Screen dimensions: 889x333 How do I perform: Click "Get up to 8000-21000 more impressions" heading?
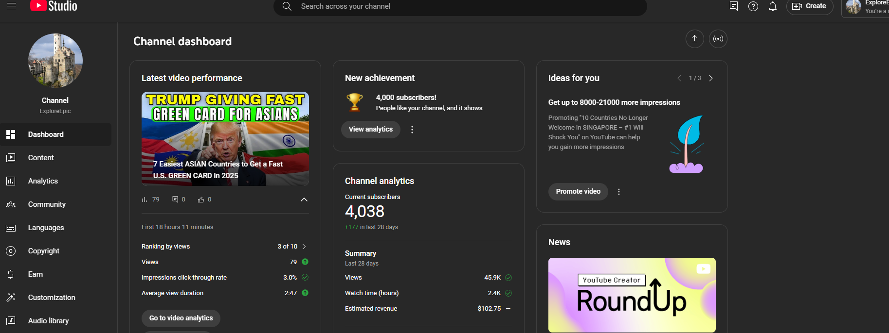tap(614, 102)
